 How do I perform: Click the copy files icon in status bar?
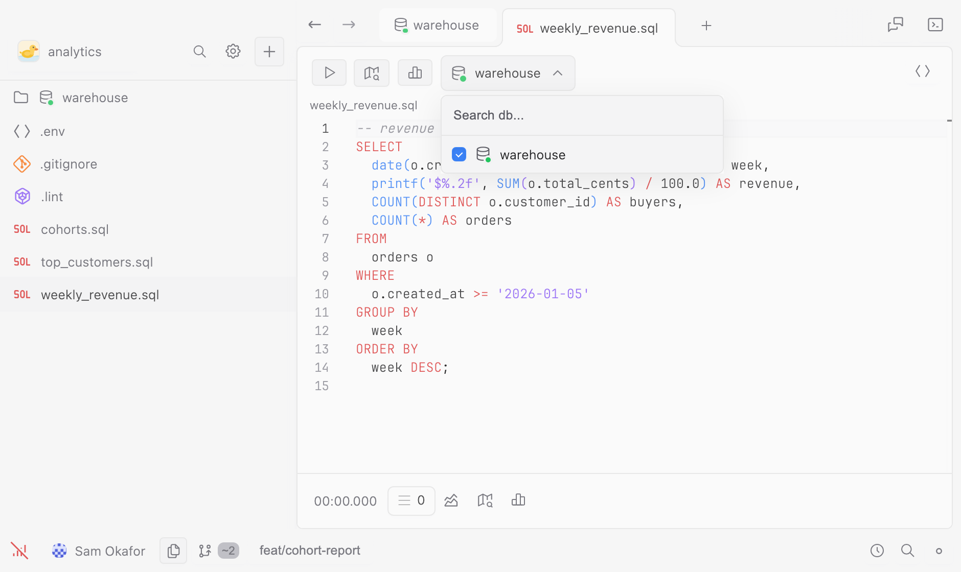coord(173,551)
